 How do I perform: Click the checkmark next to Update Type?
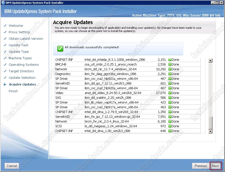click(5, 51)
